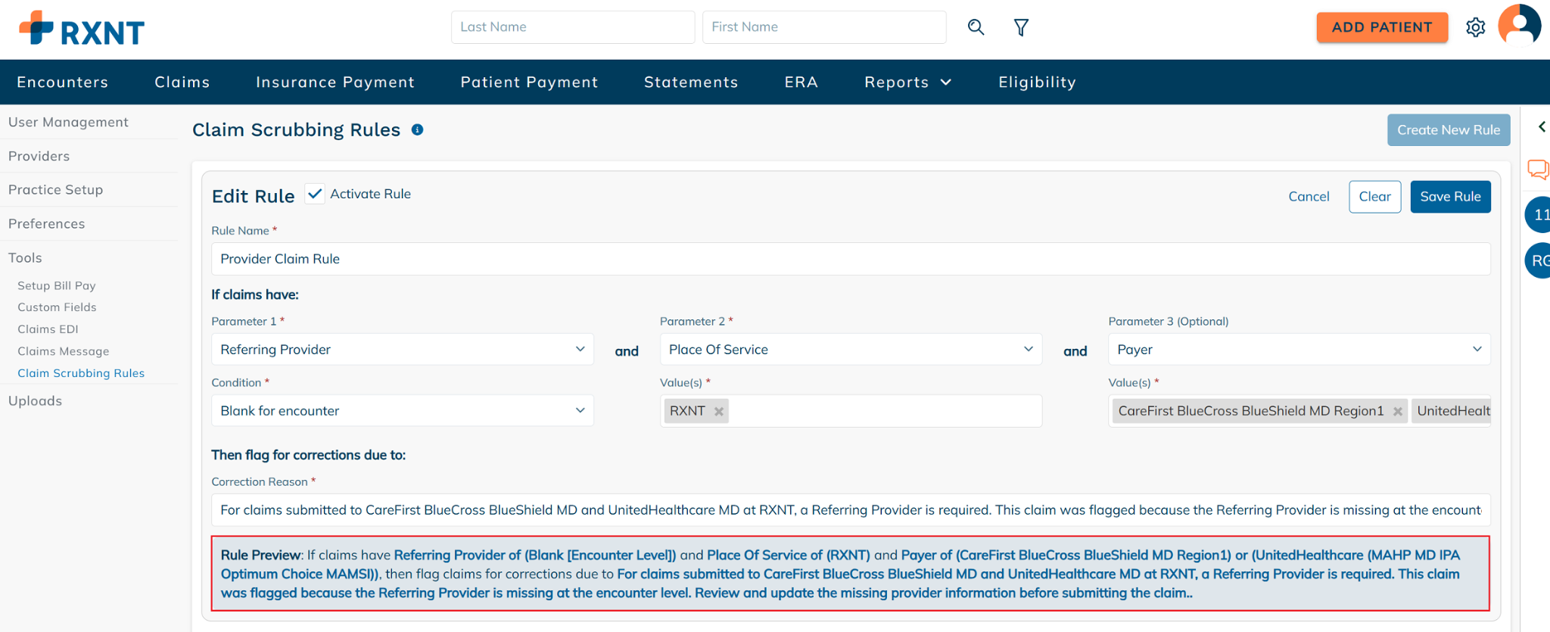Open the Claims tab
Screen dimensions: 1550x632
(182, 82)
